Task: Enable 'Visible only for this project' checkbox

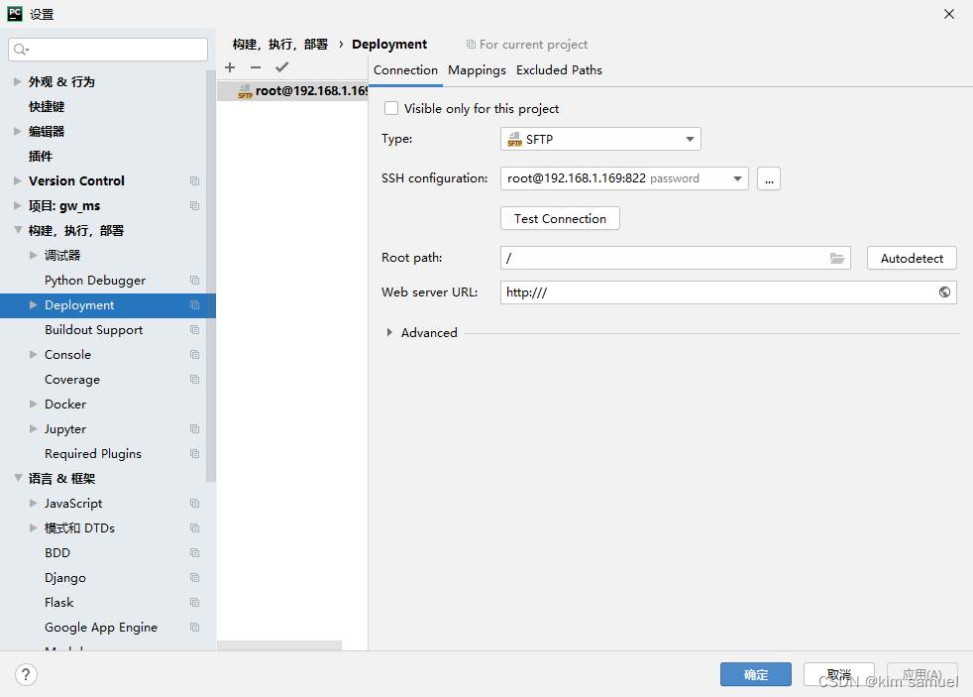Action: click(391, 108)
